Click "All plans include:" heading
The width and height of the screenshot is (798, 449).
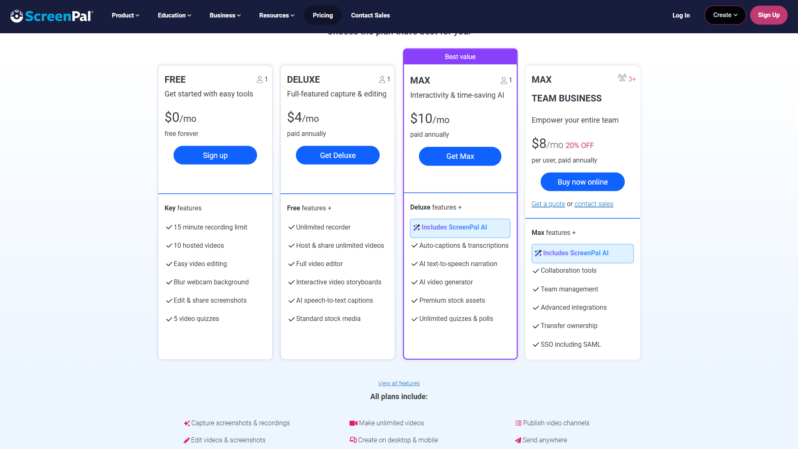pyautogui.click(x=399, y=397)
